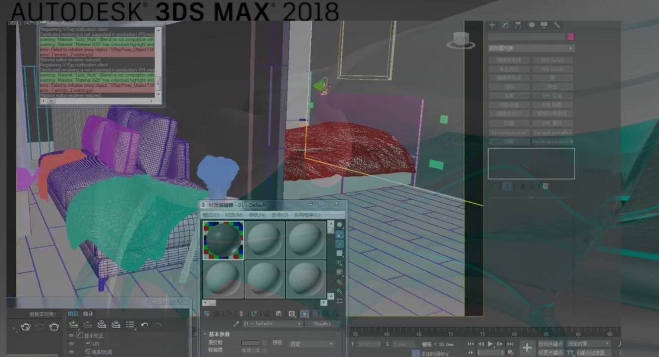Viewport: 659px width, 357px height.
Task: Click Get Material icon in Material Editor
Action: (x=207, y=313)
